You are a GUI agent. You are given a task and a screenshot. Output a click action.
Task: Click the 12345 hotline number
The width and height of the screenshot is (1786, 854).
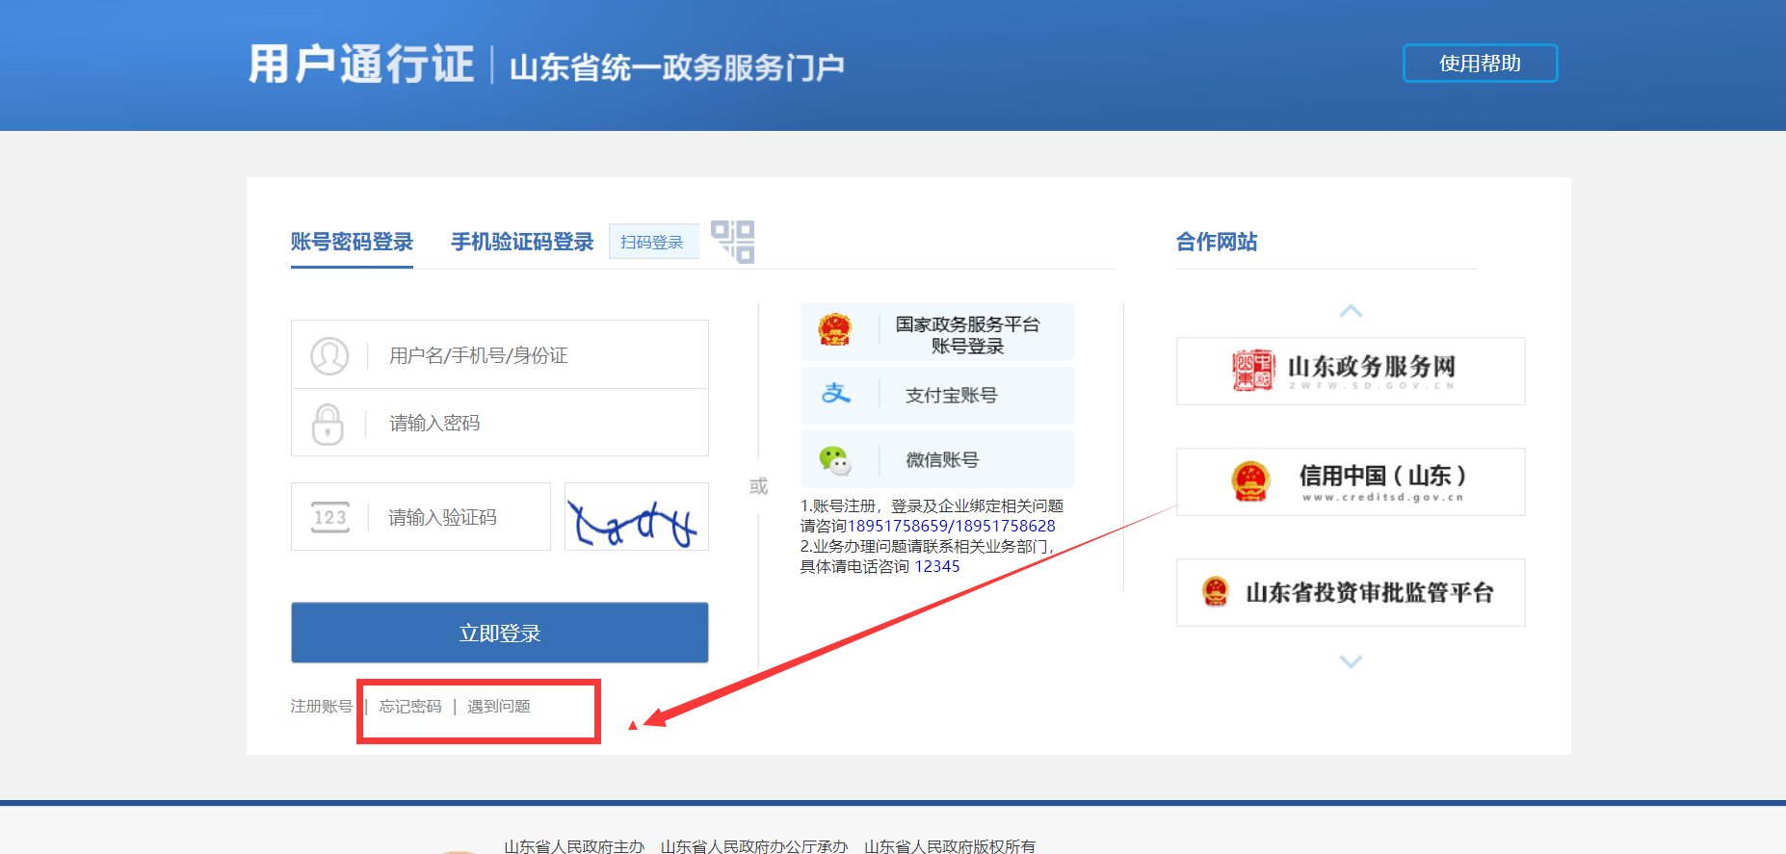click(x=937, y=566)
